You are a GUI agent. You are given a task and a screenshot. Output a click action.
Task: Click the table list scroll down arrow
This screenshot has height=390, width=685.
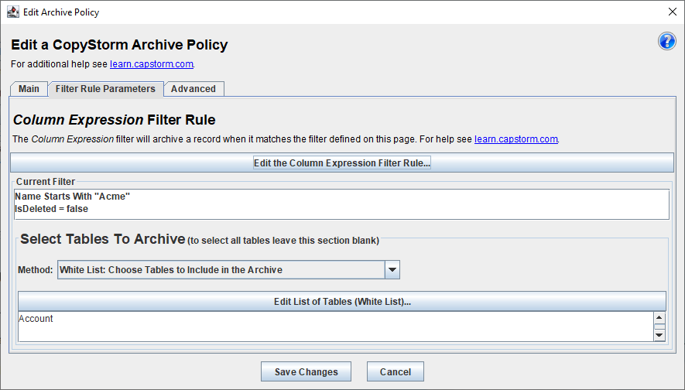659,335
